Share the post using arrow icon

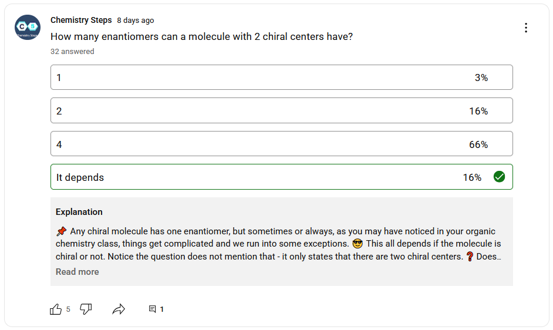(119, 309)
